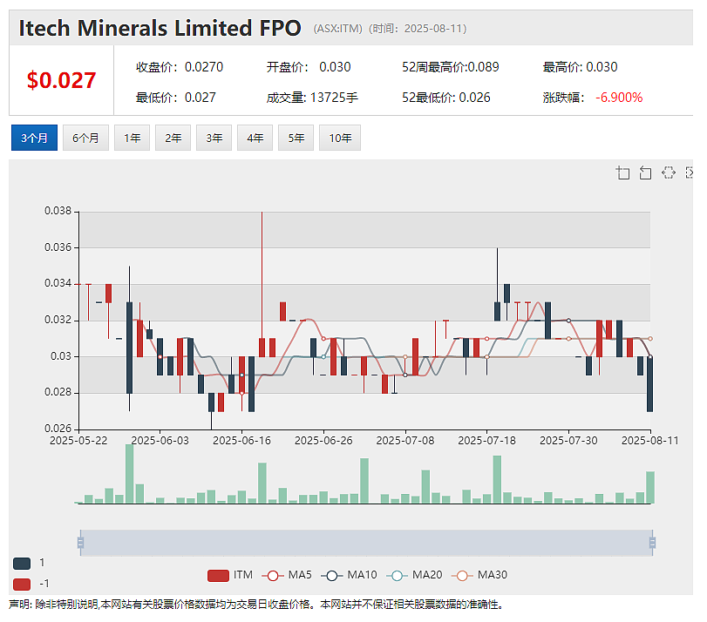707x622 pixels.
Task: Click the 2025-07-08 x-axis label
Action: coord(404,441)
